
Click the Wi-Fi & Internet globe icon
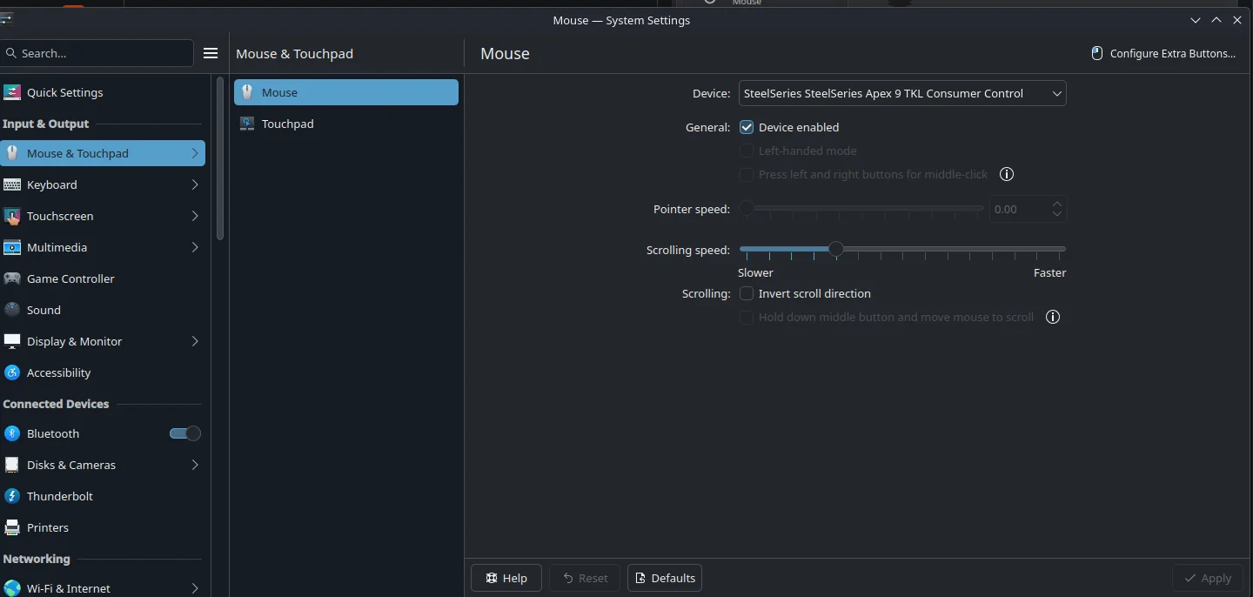pos(12,588)
